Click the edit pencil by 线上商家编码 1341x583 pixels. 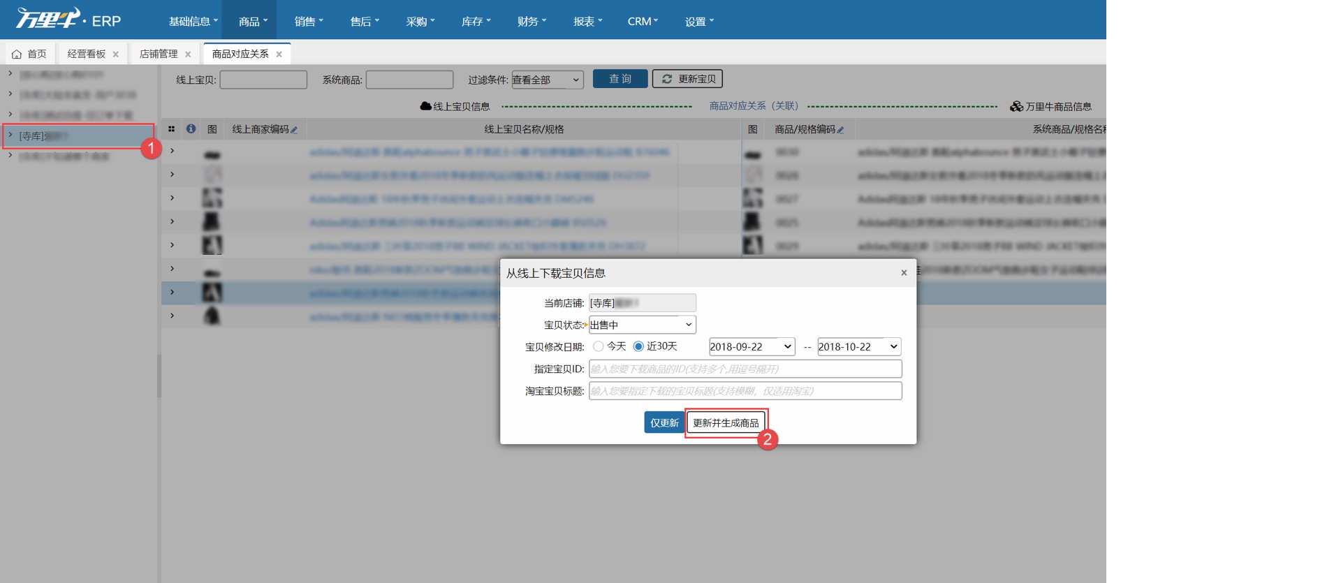click(x=294, y=130)
